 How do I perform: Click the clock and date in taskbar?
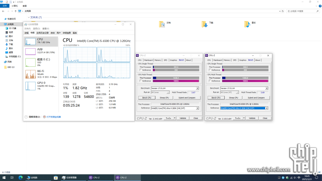tap(307, 178)
